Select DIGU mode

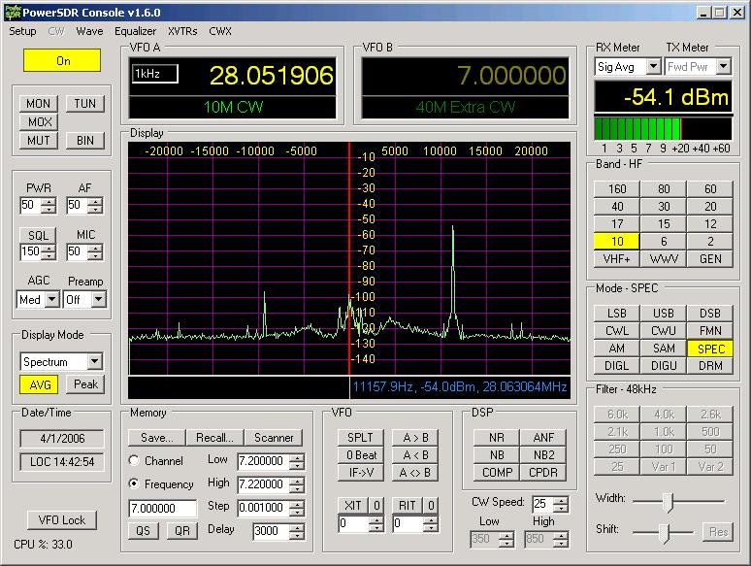point(664,366)
